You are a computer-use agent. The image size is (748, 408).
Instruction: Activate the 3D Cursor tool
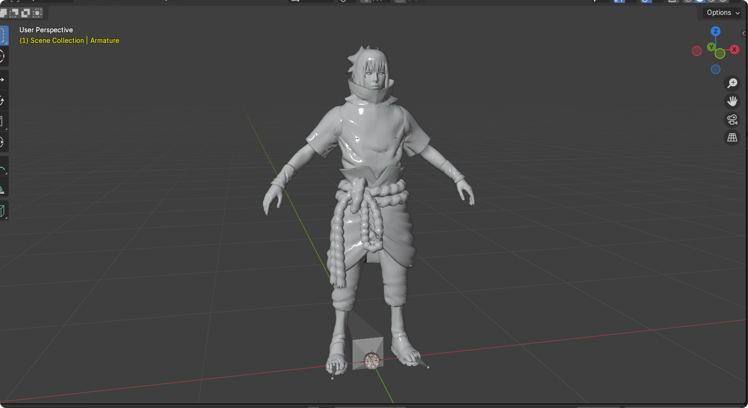click(x=3, y=56)
